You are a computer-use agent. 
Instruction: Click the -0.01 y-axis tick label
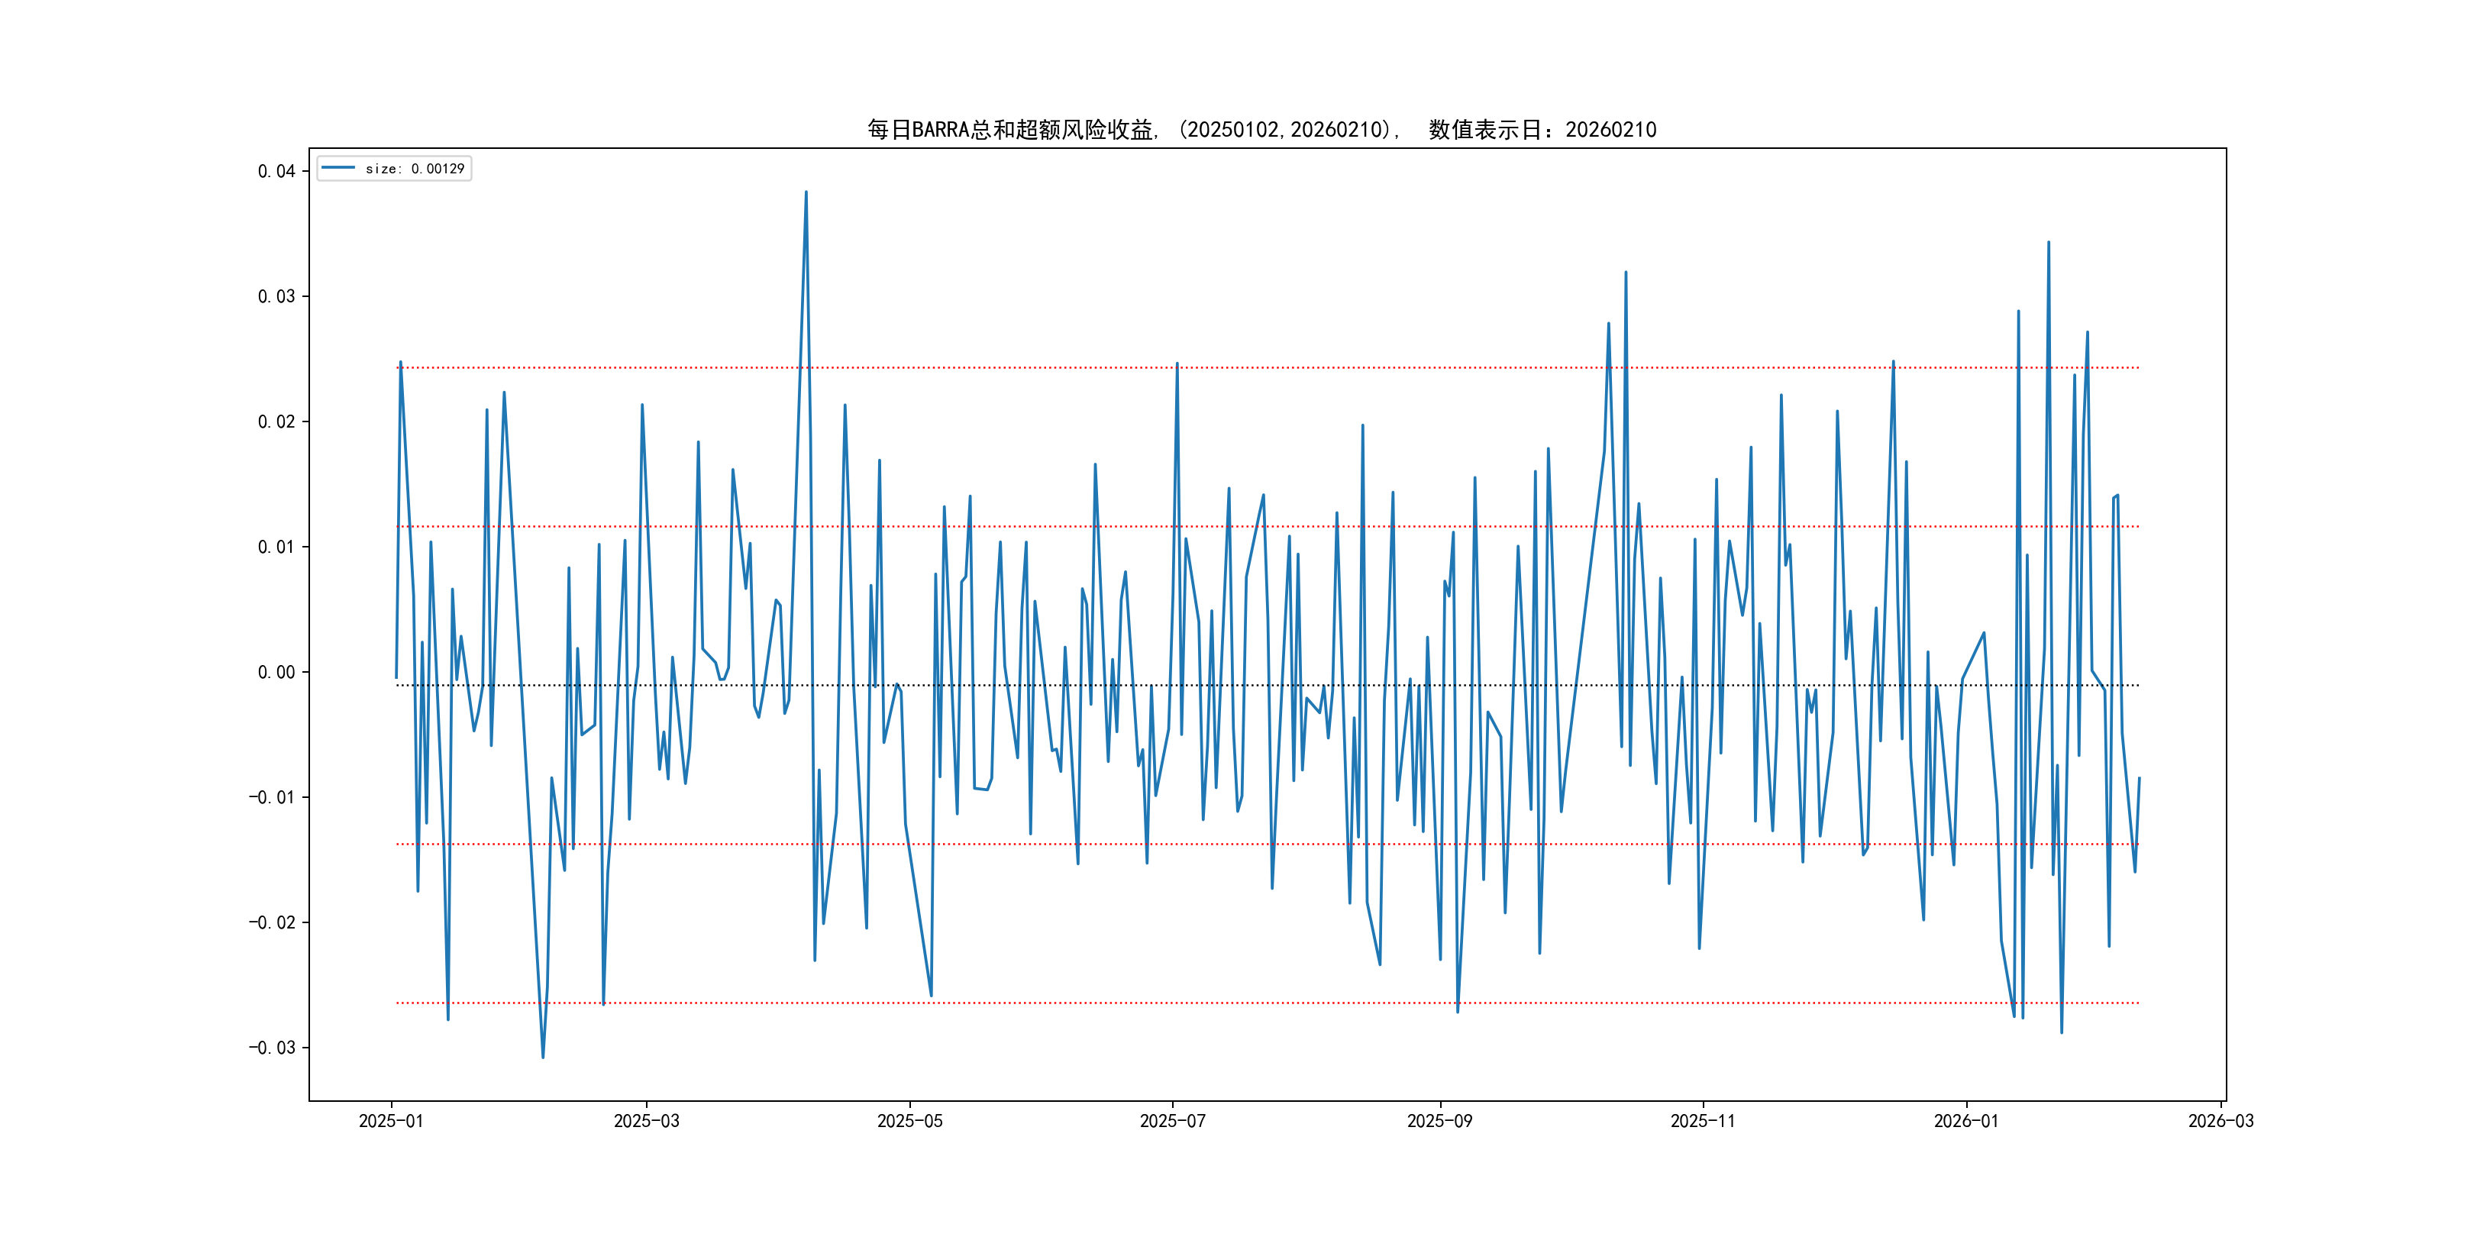pyautogui.click(x=272, y=797)
